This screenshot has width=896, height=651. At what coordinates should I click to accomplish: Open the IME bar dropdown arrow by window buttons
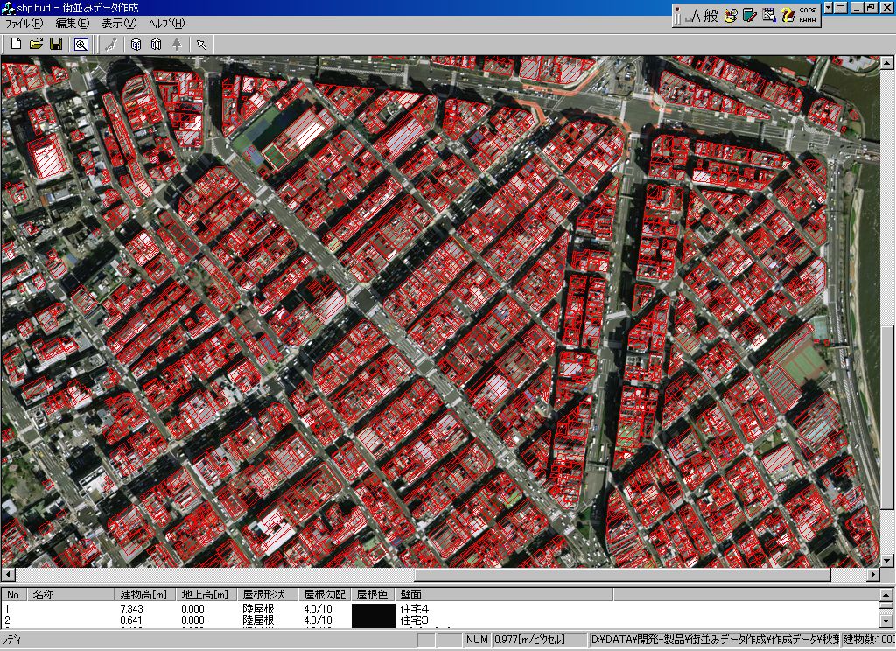(x=828, y=8)
